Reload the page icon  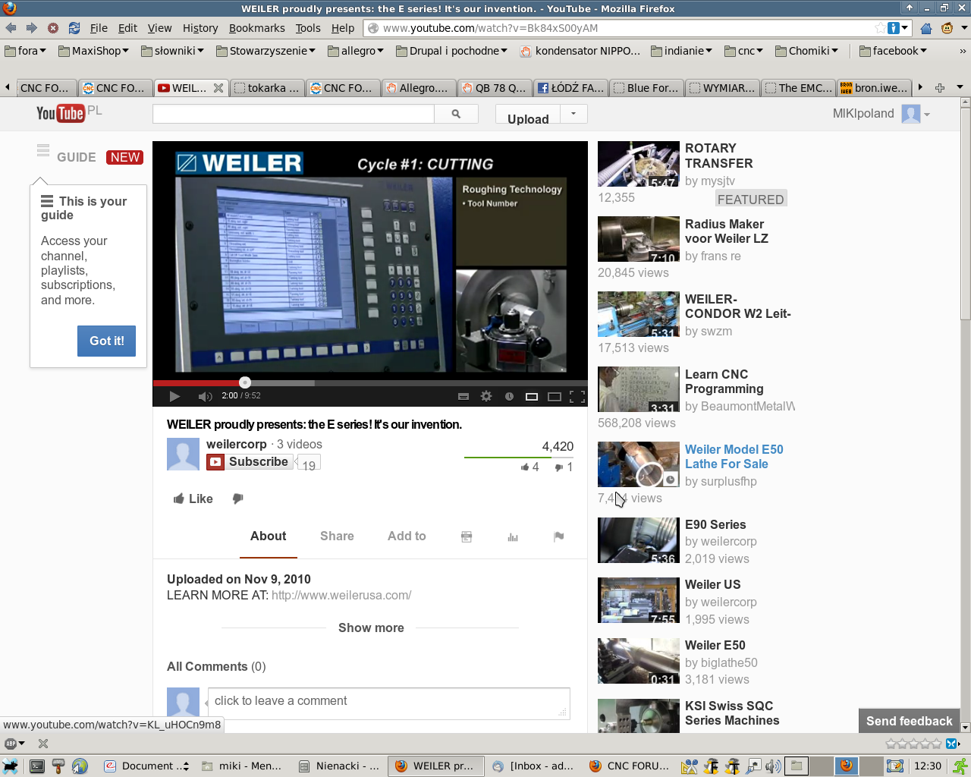(x=74, y=28)
